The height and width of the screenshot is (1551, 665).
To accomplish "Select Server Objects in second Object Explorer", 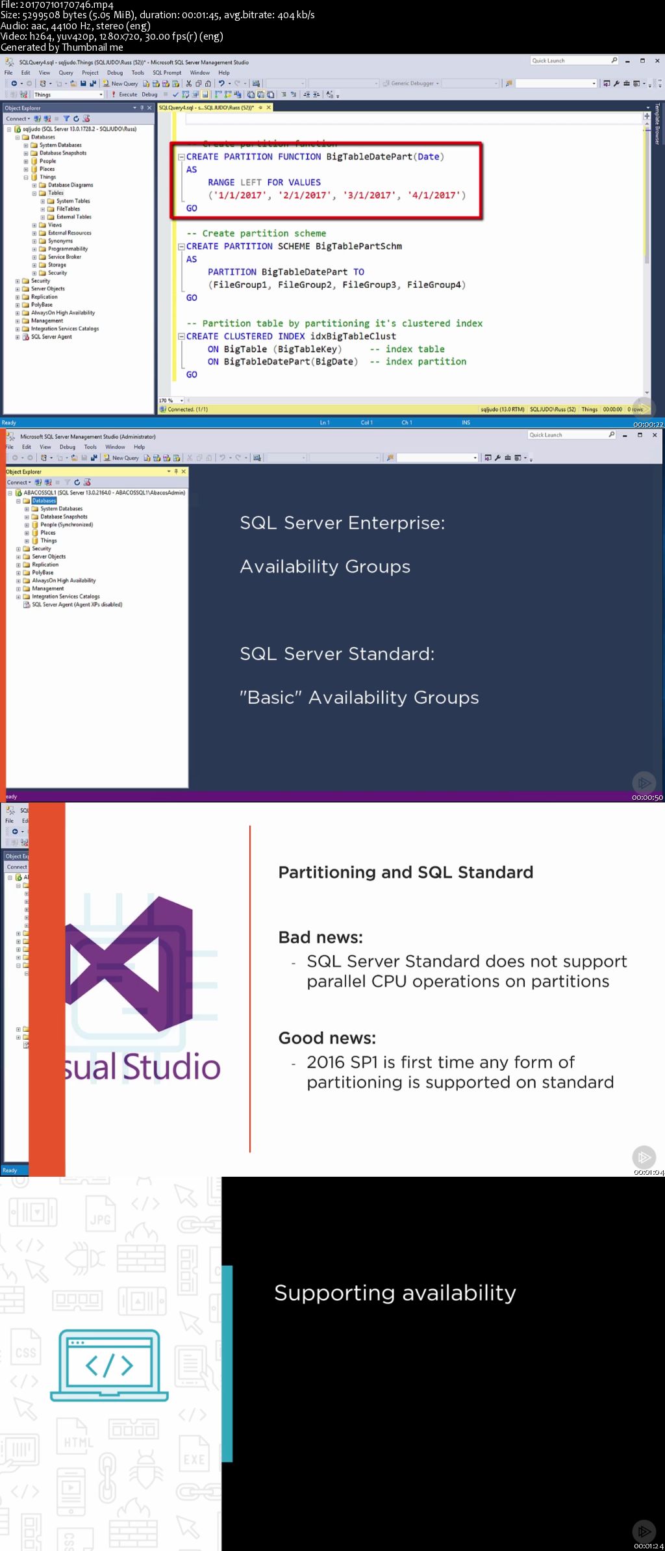I will tap(49, 556).
